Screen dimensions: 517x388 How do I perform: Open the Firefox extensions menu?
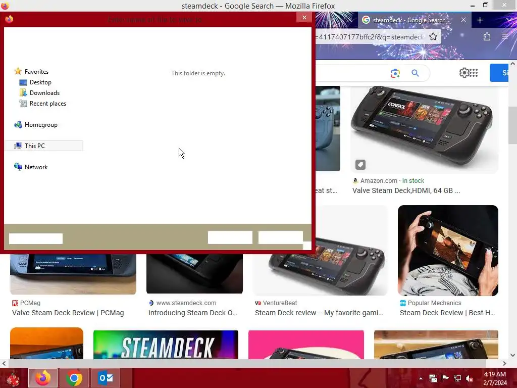pos(487,36)
